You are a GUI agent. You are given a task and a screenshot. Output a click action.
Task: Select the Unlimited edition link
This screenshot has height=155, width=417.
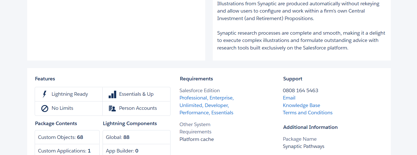(191, 106)
